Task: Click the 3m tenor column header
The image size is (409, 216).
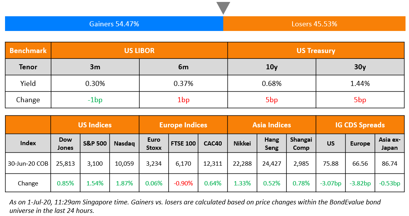Action: (95, 67)
